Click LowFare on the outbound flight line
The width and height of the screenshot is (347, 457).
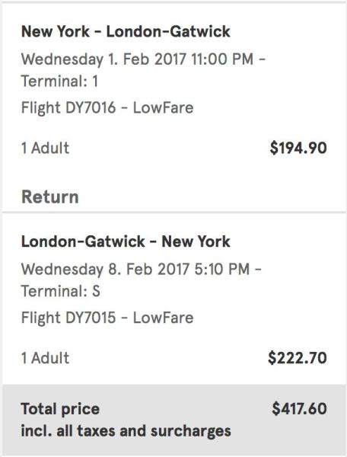click(x=164, y=107)
